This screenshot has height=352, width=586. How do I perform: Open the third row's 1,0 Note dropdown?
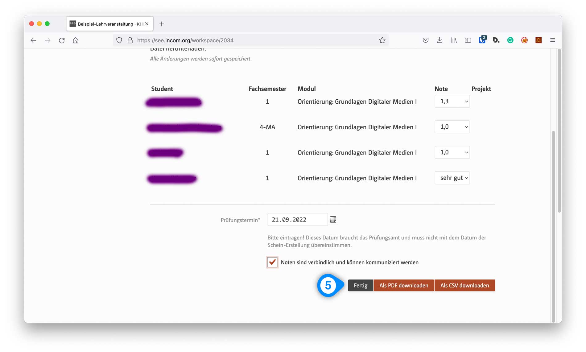click(452, 152)
